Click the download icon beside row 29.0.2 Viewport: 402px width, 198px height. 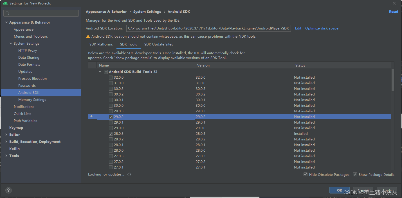[x=91, y=117]
